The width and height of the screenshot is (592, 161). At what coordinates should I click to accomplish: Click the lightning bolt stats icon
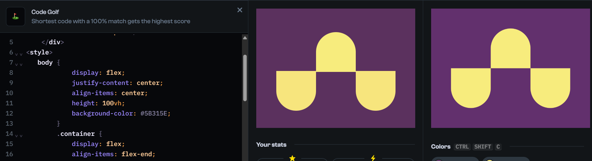point(373,158)
